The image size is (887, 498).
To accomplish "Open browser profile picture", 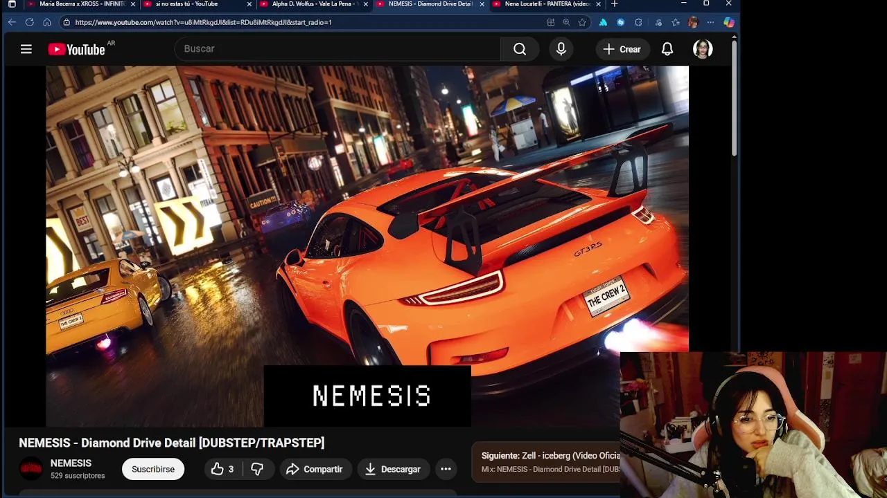I will (x=693, y=22).
